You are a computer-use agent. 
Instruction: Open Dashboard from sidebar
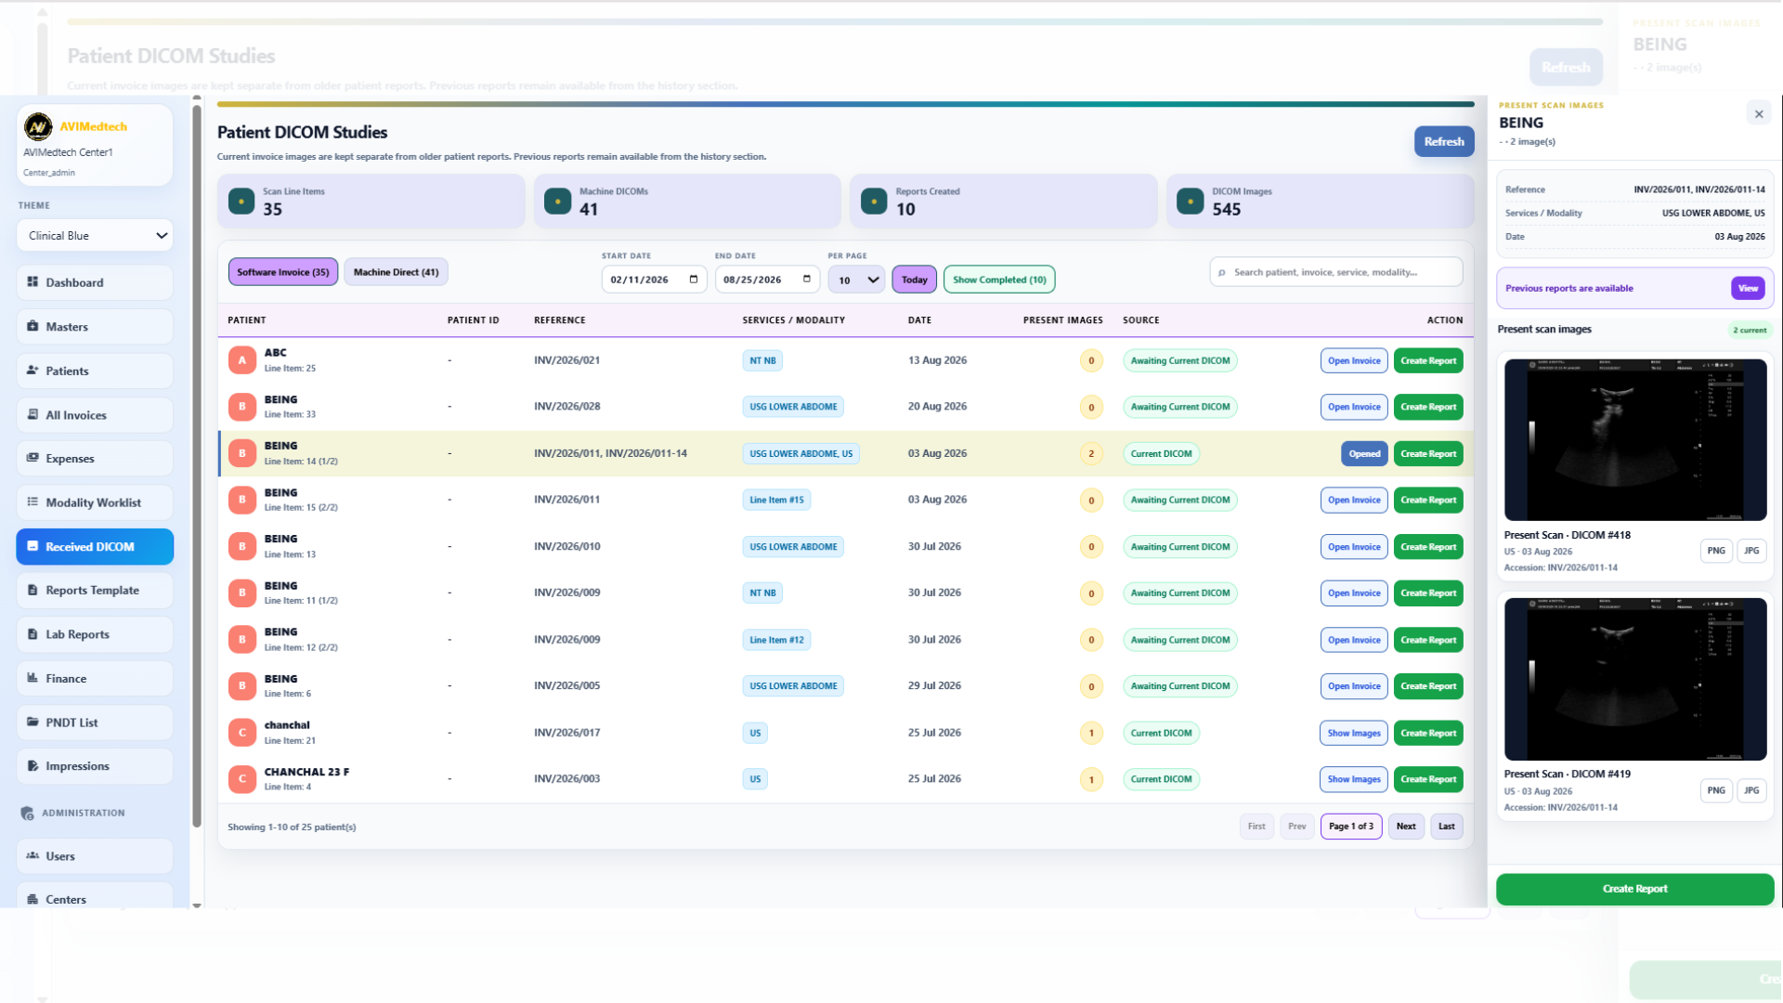95,282
